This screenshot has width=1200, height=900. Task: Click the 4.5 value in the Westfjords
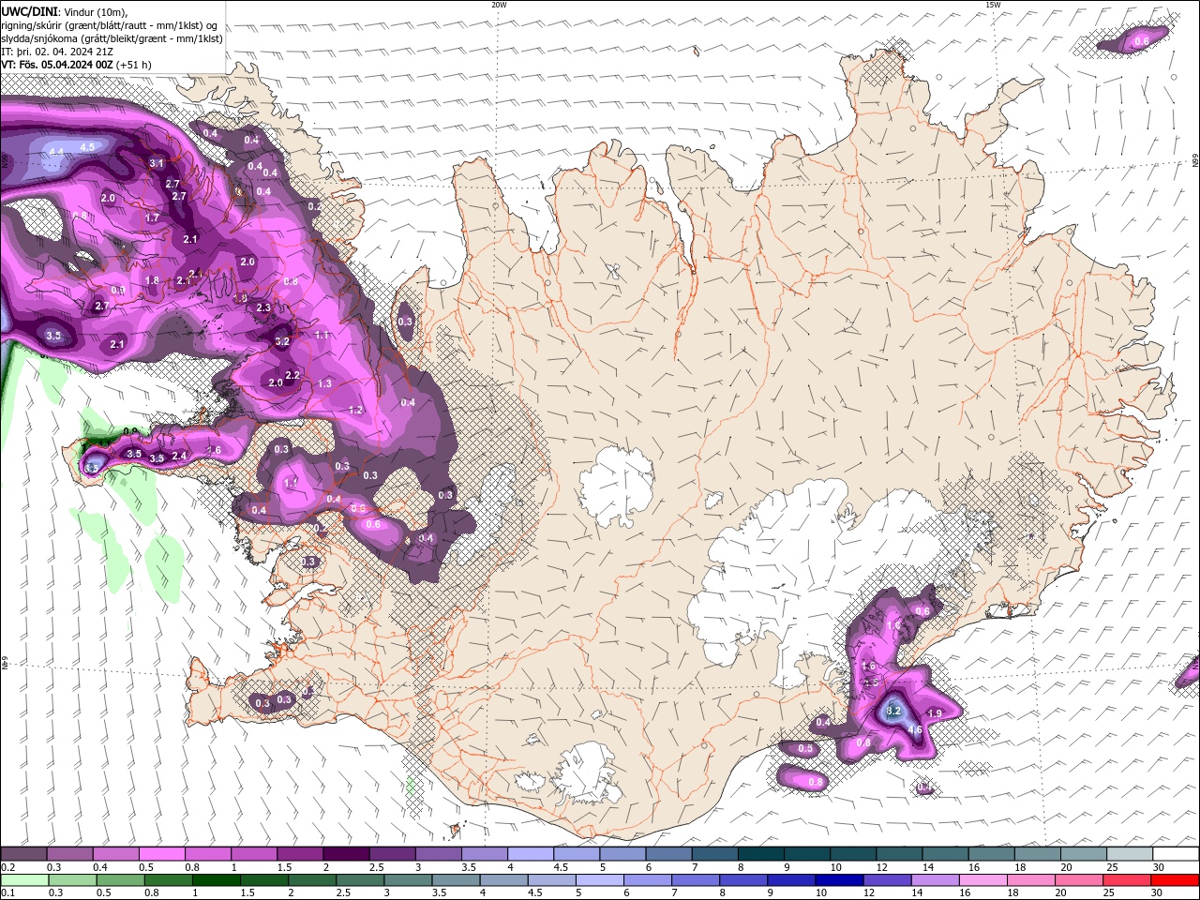87,147
